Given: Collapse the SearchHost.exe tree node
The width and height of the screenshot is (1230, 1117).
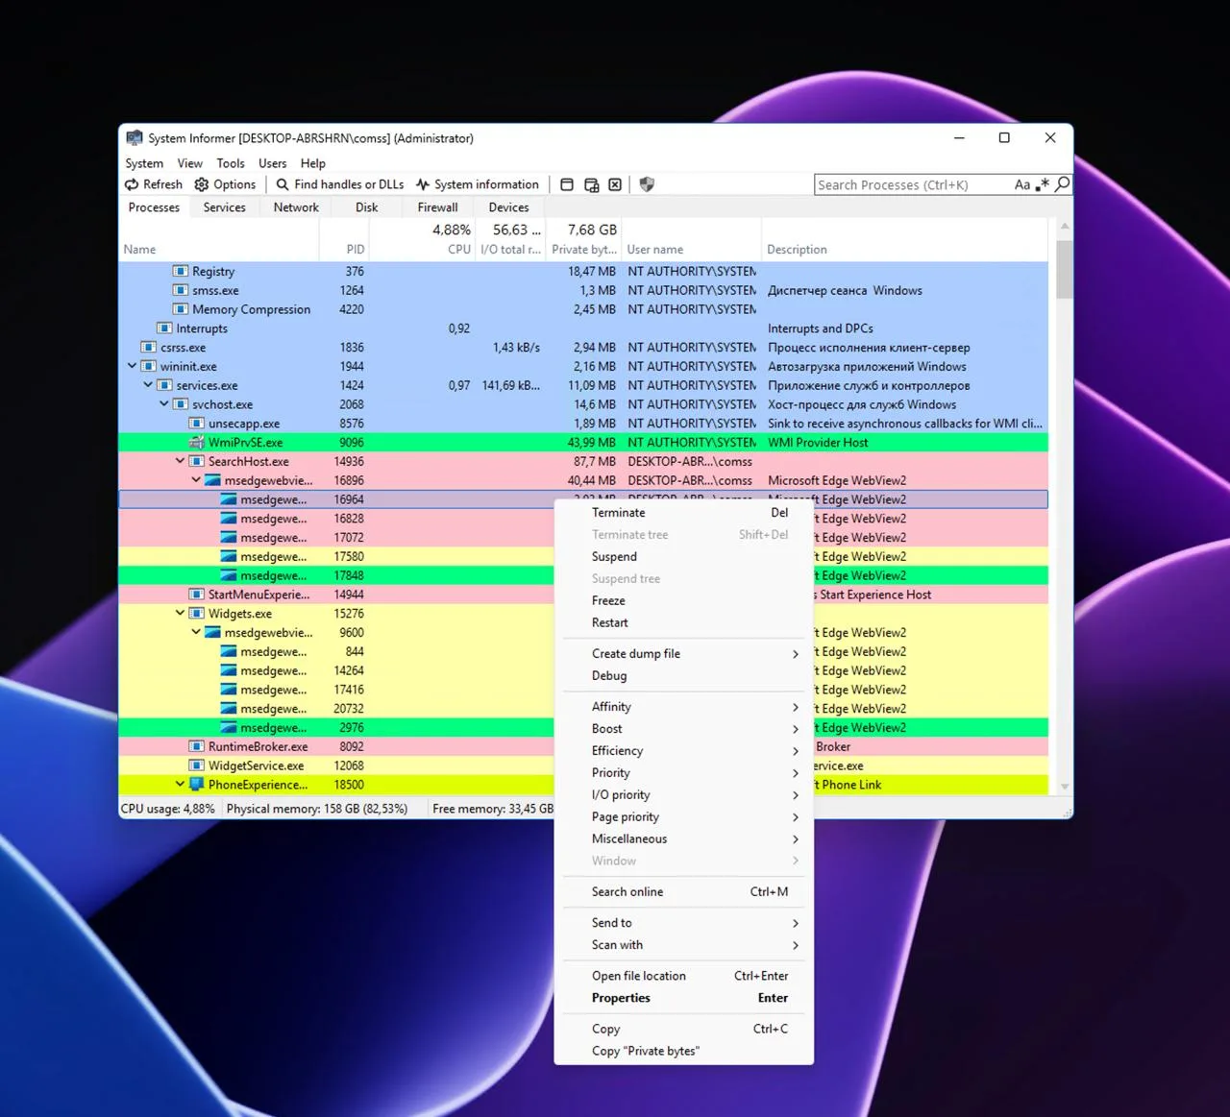Looking at the screenshot, I should 180,461.
